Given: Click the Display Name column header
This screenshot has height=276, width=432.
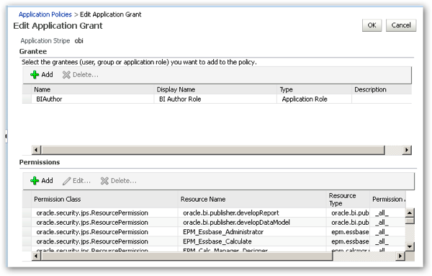Looking at the screenshot, I should [215, 89].
